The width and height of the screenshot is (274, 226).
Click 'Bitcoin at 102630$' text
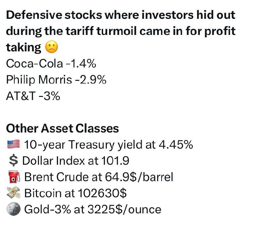[x=75, y=193]
